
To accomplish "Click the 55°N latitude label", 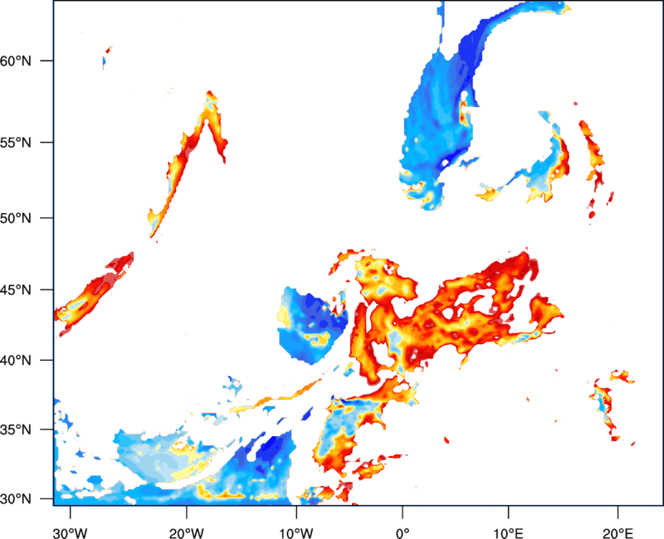I will pos(16,143).
